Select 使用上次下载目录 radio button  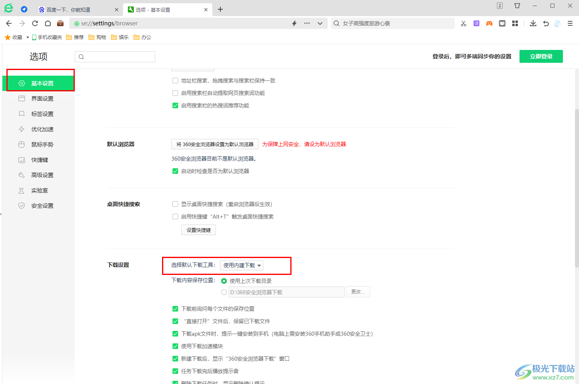[224, 281]
